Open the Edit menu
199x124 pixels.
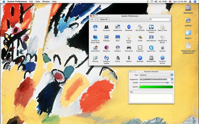pos(31,2)
